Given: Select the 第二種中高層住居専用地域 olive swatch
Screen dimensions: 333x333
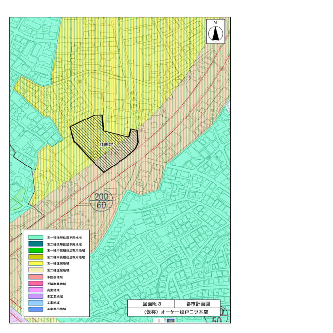Looking at the screenshot, I should 36,257.
